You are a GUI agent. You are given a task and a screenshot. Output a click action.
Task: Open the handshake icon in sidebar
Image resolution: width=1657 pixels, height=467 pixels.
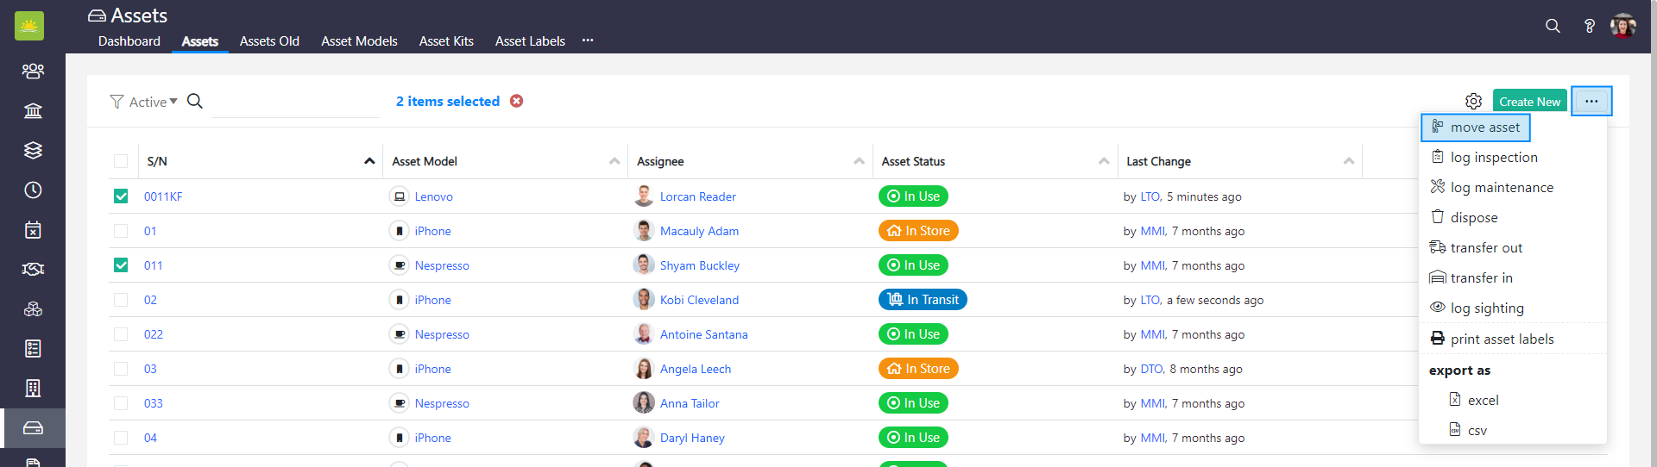point(33,269)
